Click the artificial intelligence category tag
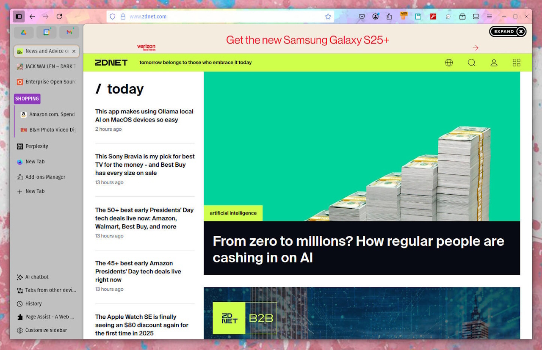 coord(233,213)
